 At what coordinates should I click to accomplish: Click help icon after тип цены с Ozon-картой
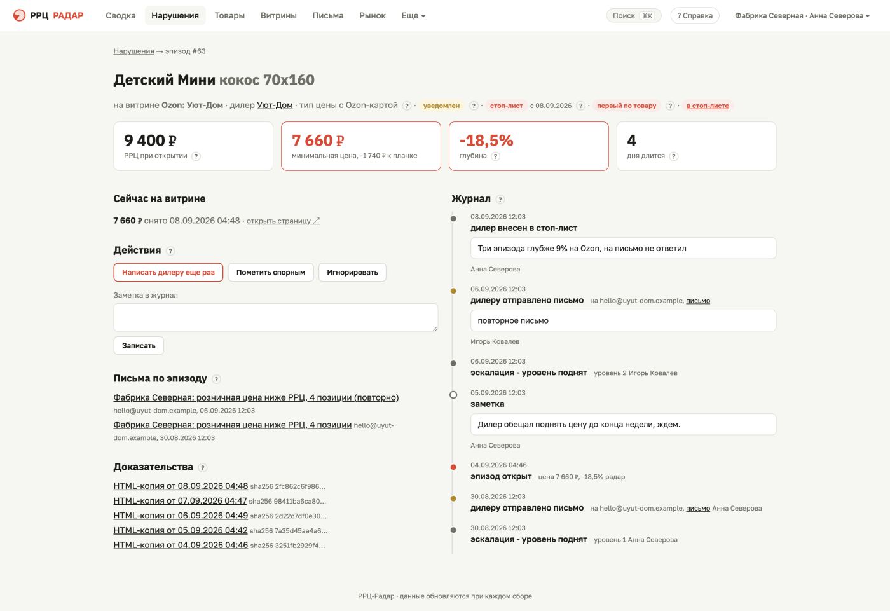(407, 106)
